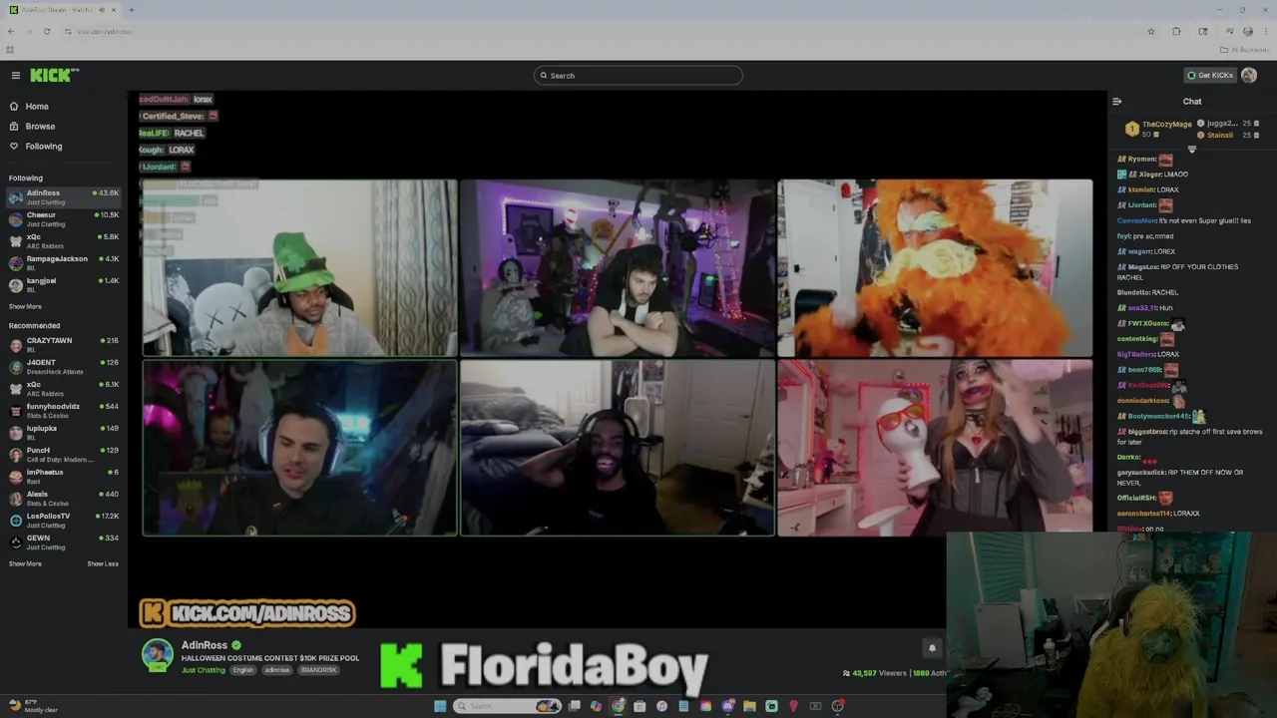The image size is (1277, 718).
Task: Open File Explorer from taskbar
Action: point(749,706)
